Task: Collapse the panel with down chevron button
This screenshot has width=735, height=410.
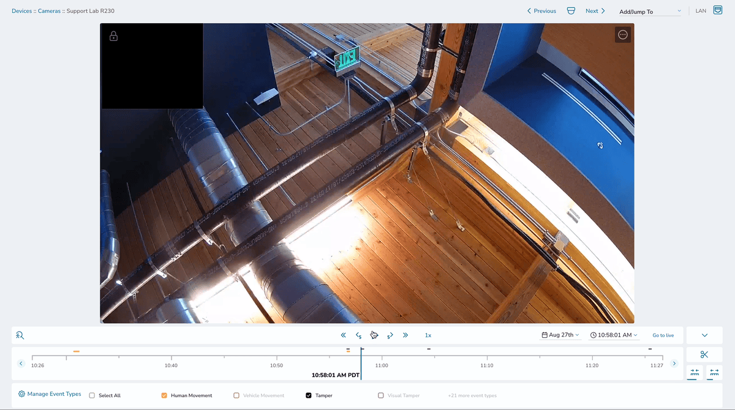Action: [704, 335]
